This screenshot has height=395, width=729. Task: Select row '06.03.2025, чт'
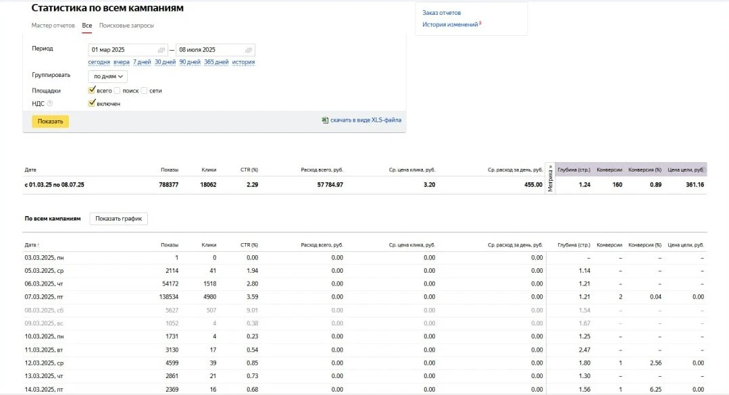click(x=366, y=284)
